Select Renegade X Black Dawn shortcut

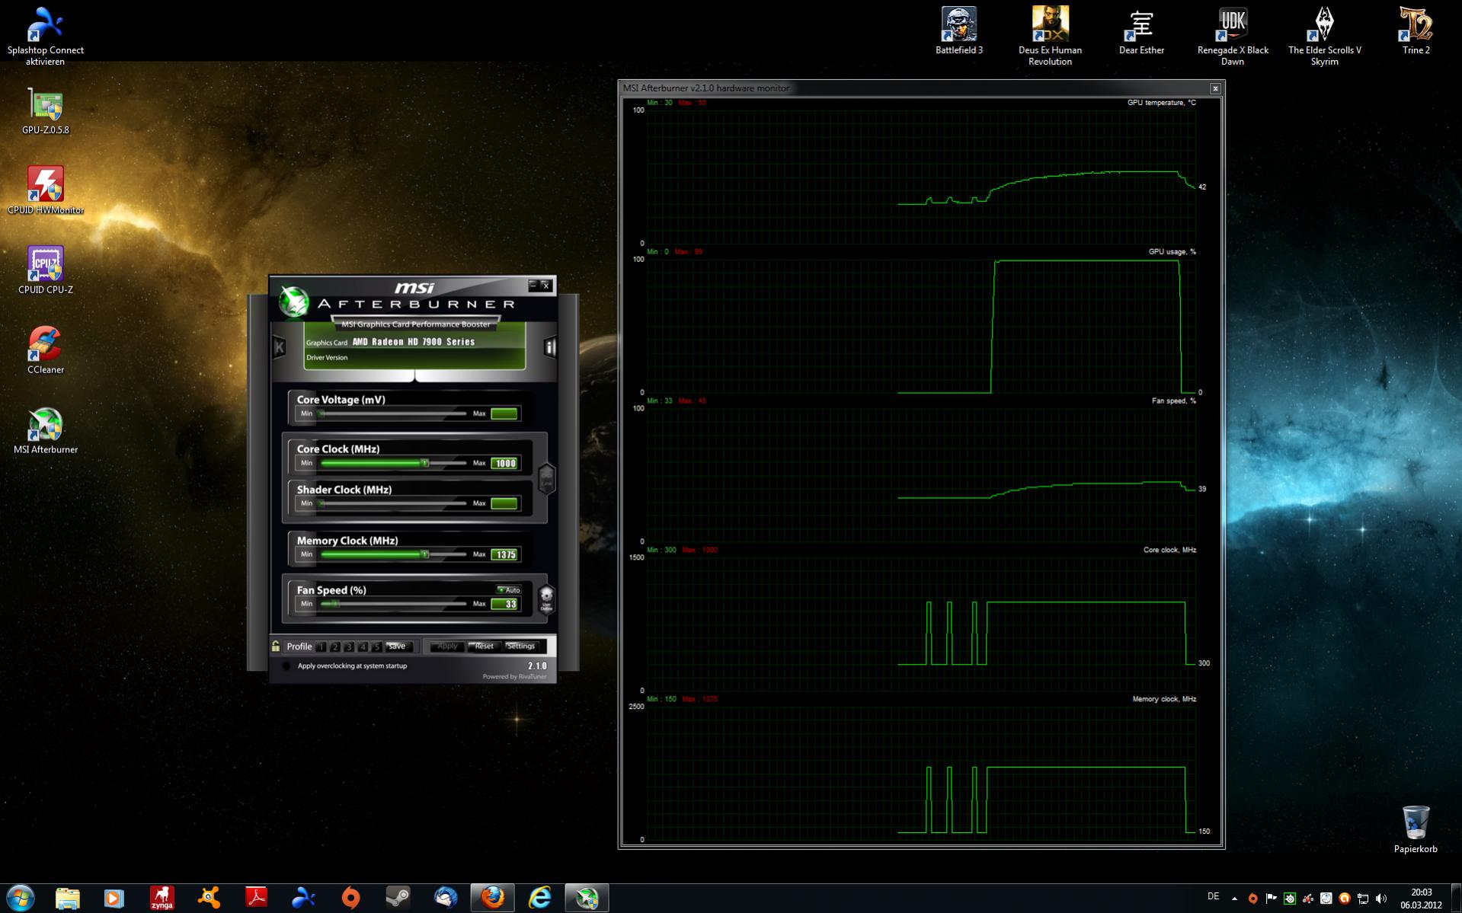click(x=1233, y=35)
